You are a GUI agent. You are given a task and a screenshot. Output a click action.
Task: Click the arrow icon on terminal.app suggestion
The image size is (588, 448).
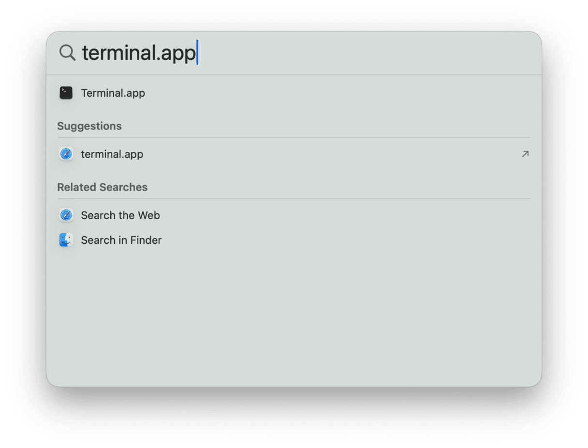[525, 154]
